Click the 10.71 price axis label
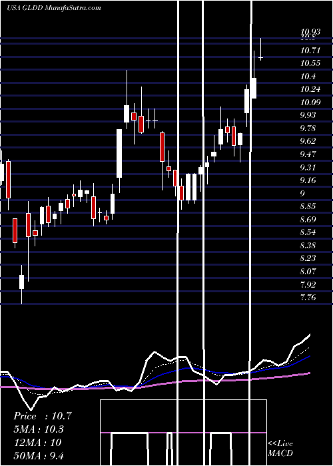 tap(310, 51)
